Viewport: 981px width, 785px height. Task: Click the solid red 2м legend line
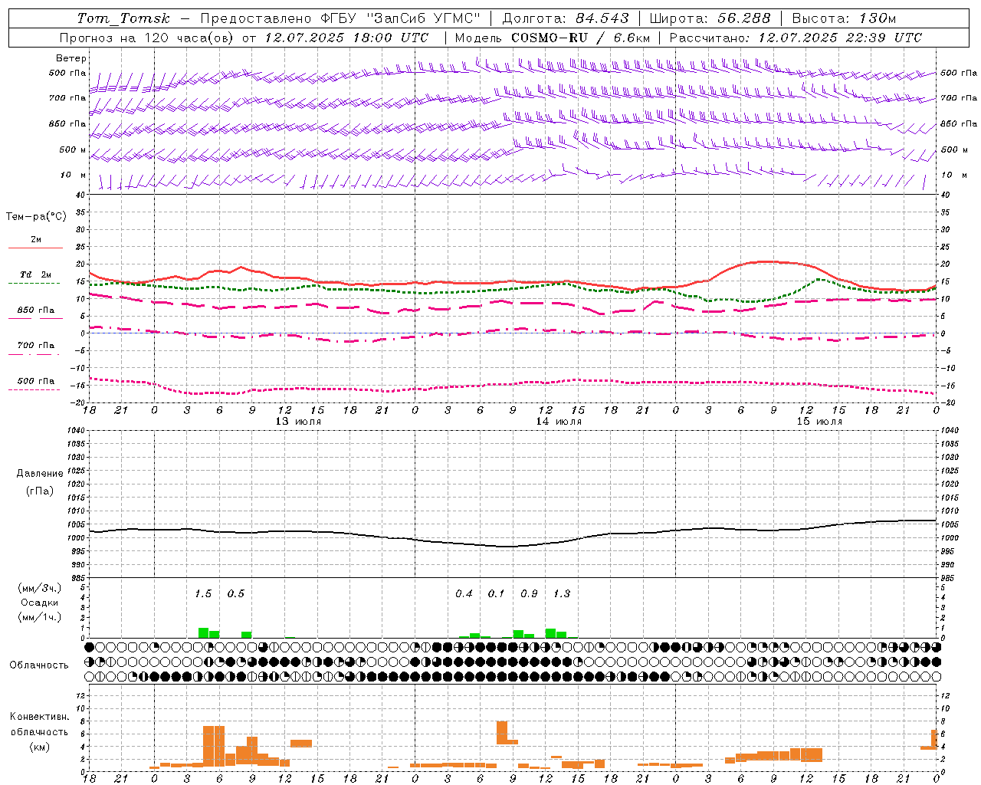click(x=35, y=248)
